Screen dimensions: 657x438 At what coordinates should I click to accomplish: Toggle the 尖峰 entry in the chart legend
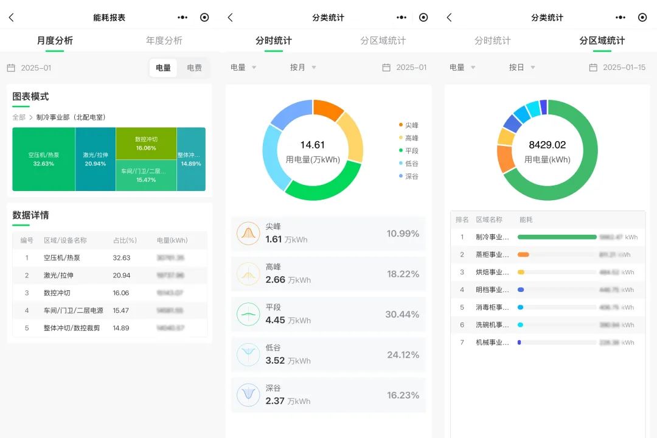tap(409, 125)
